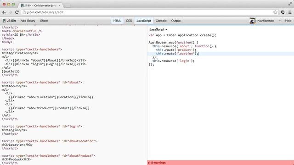Click the line this.route('product');
This screenshot has width=294, height=165.
[176, 50]
